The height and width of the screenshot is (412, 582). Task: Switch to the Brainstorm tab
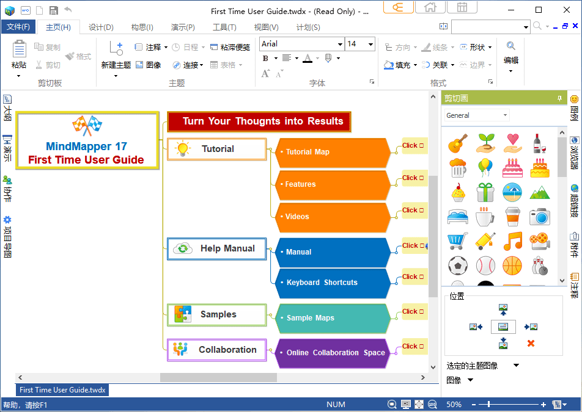point(142,27)
